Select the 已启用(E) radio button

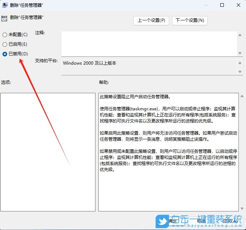tap(5, 44)
